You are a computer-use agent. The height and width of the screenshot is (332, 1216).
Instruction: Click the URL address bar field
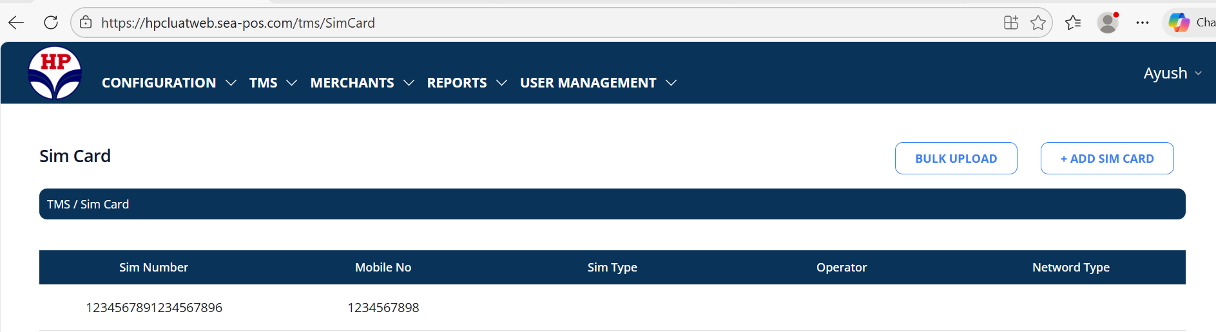548,23
